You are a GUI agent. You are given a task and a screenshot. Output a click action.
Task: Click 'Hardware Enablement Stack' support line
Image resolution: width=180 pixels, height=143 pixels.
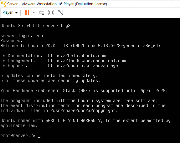84,91
